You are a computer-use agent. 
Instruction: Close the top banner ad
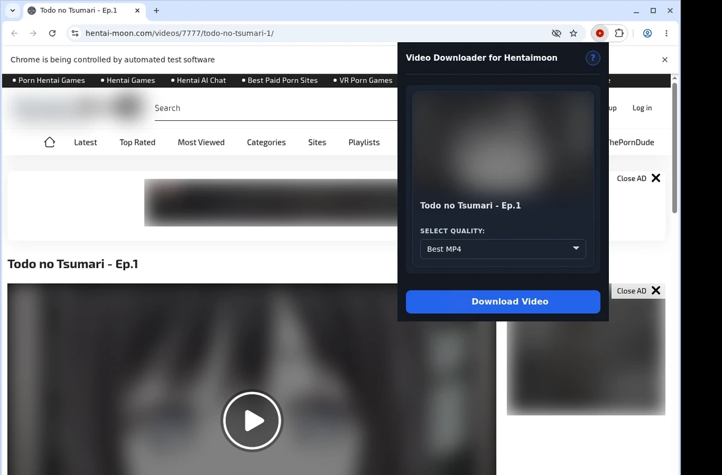[638, 178]
